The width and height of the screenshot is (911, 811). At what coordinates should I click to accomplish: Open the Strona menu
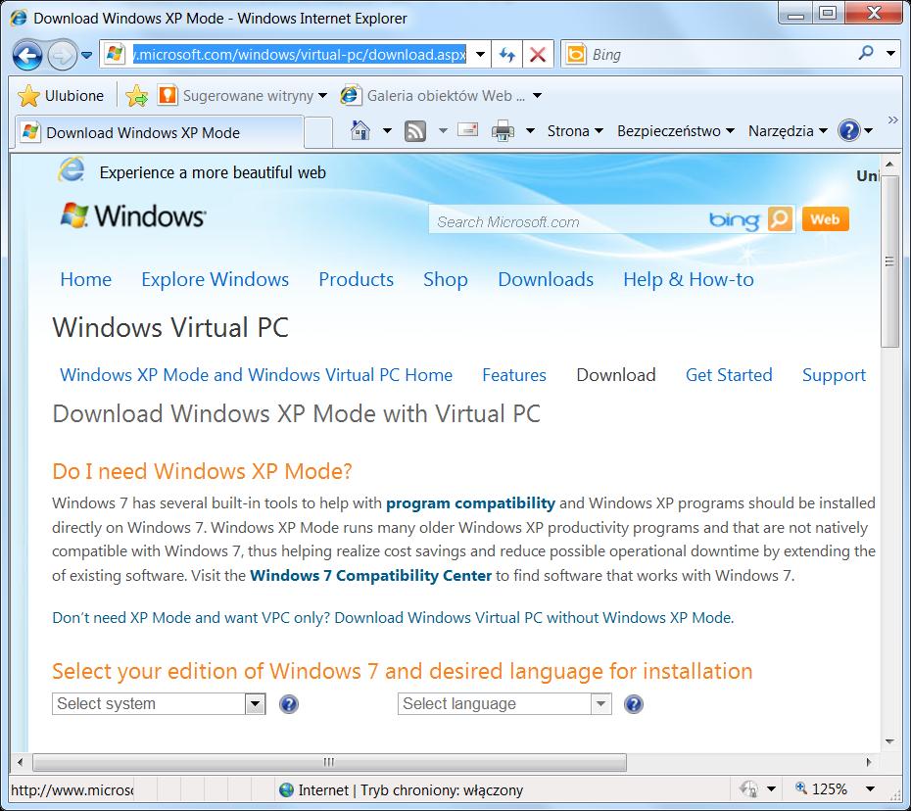[x=575, y=131]
